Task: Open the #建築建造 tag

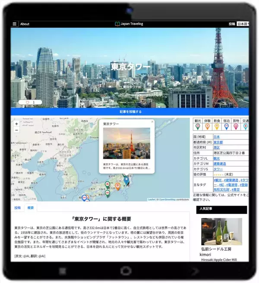Action: [231, 180]
